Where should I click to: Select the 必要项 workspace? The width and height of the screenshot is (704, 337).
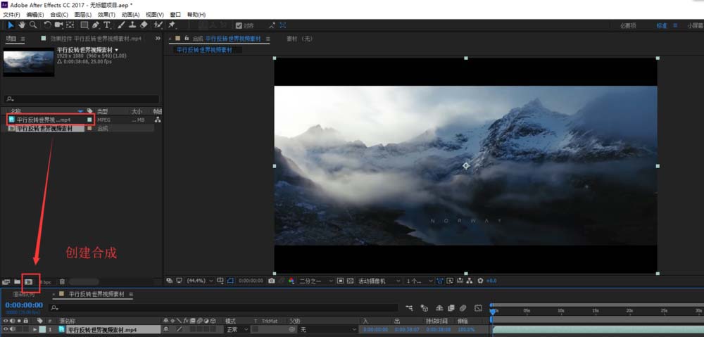[628, 26]
